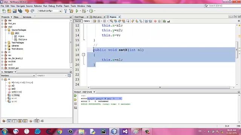241x135 pixels.
Task: Click the Debug Project toolbar icon
Action: pyautogui.click(x=84, y=11)
